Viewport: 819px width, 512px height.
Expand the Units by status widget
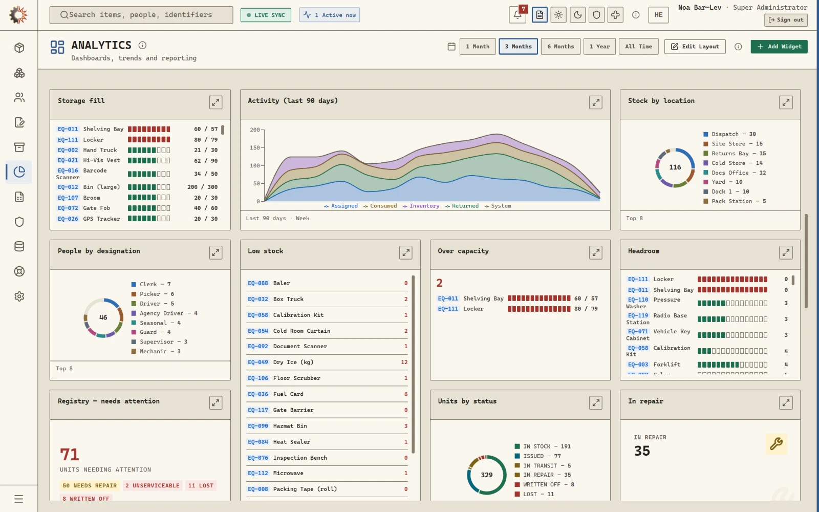pos(595,402)
